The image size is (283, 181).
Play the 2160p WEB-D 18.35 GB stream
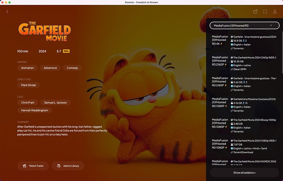(x=244, y=63)
